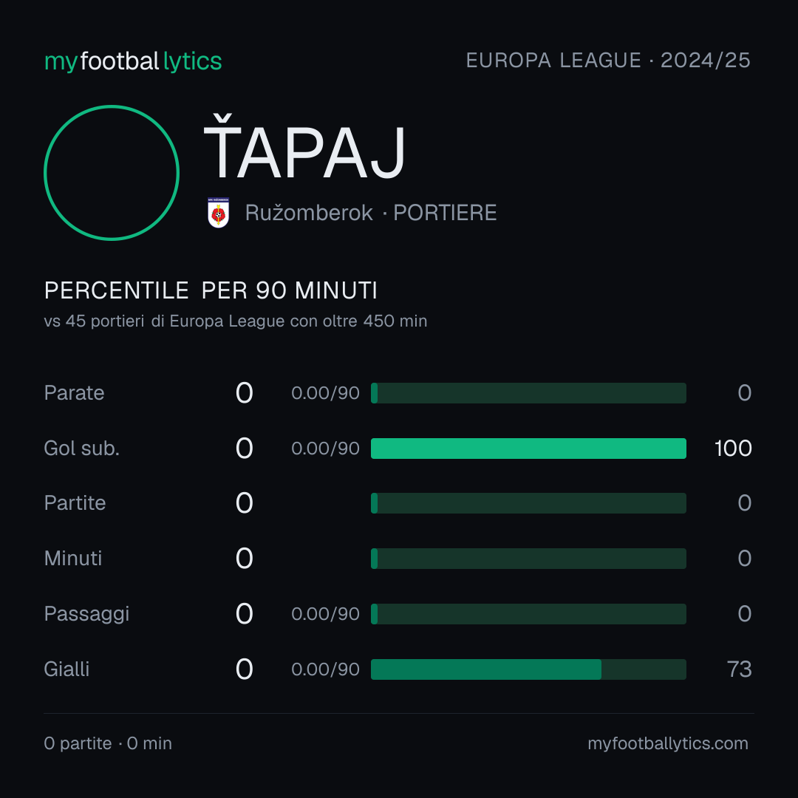Click the Ružomberok club crest icon
This screenshot has width=798, height=798.
[218, 213]
